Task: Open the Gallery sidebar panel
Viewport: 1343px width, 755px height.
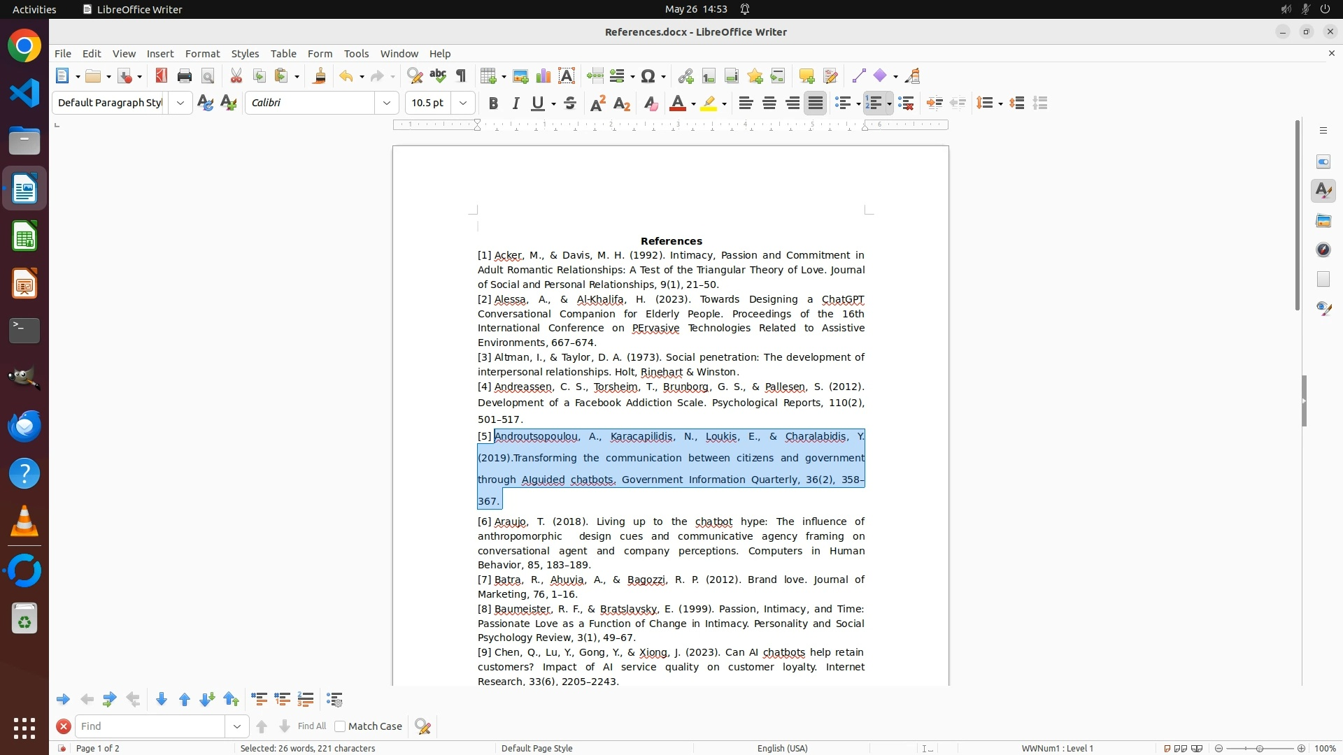Action: pyautogui.click(x=1323, y=221)
